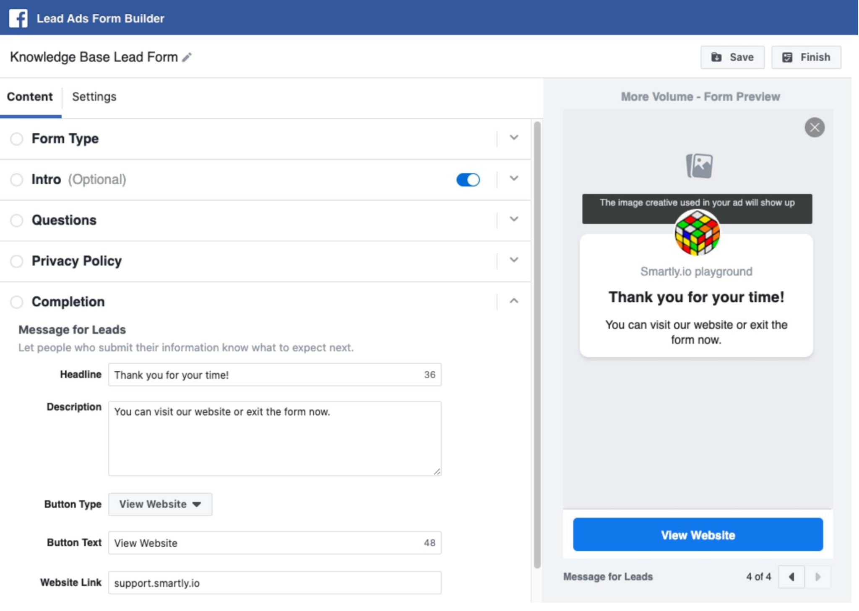Click the Facebook logo in the header
The width and height of the screenshot is (859, 611).
pos(18,18)
